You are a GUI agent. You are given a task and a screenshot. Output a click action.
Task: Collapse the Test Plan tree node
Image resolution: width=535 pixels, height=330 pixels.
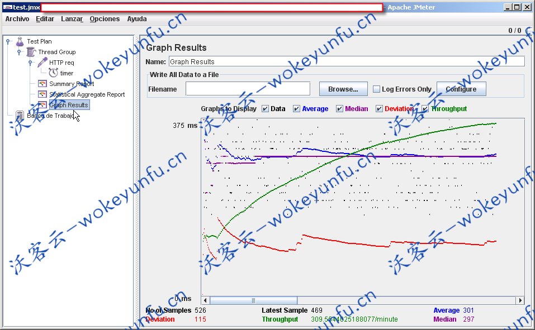8,41
